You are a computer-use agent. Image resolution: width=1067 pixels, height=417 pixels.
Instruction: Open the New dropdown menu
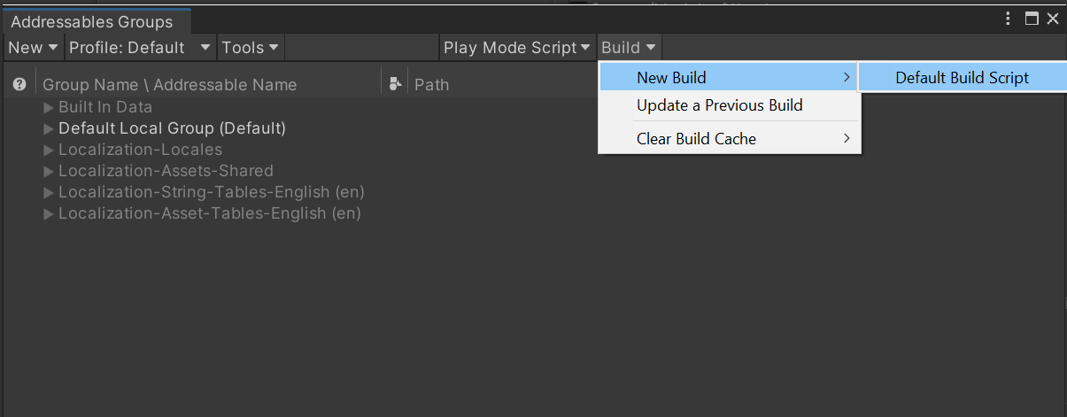(34, 48)
